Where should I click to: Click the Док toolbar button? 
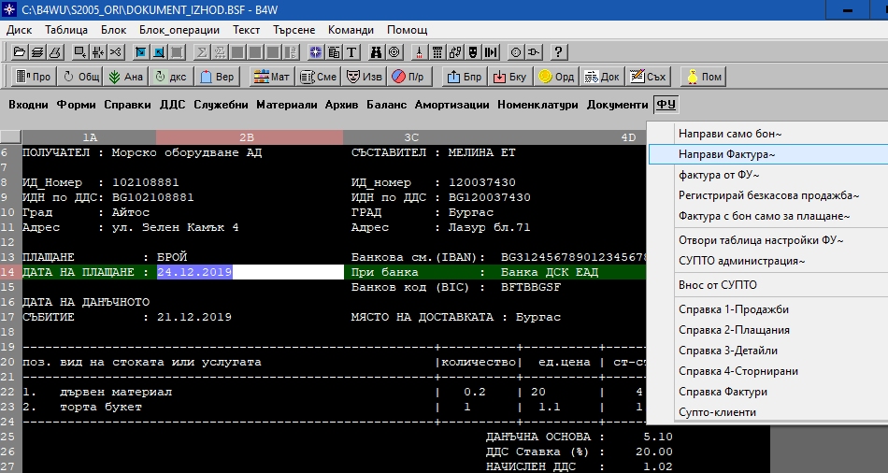602,77
